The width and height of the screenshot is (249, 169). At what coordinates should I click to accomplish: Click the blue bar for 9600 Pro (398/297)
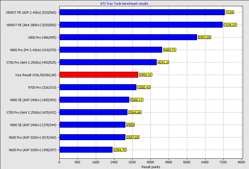(x=86, y=150)
